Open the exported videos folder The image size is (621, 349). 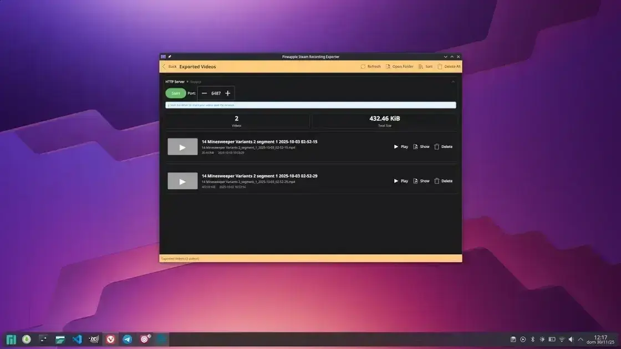click(x=399, y=66)
